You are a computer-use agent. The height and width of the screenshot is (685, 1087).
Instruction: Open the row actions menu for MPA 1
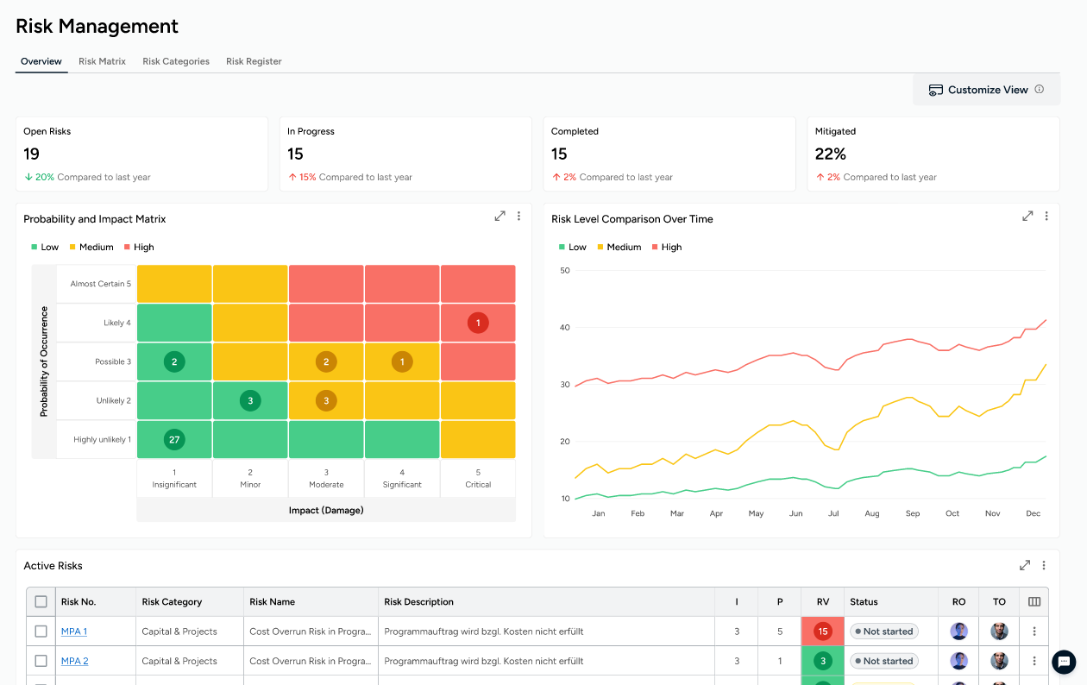1034,631
